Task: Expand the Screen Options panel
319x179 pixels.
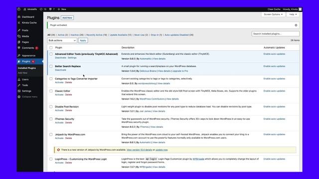Action: pyautogui.click(x=273, y=14)
